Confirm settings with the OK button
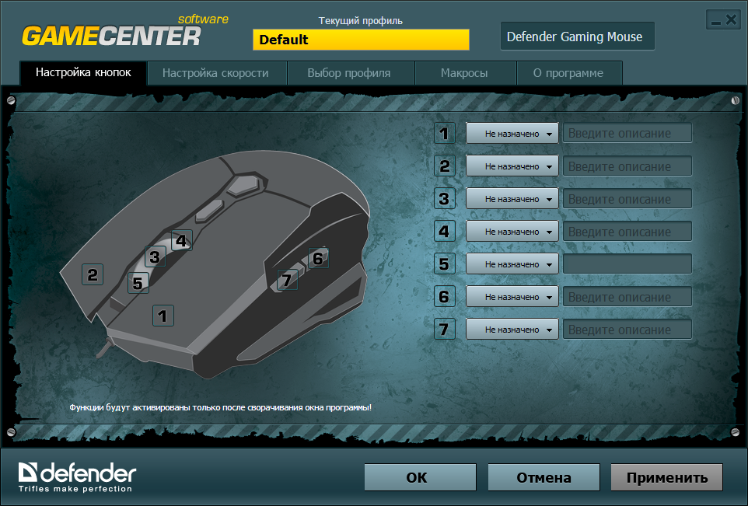The width and height of the screenshot is (748, 506). (x=421, y=477)
